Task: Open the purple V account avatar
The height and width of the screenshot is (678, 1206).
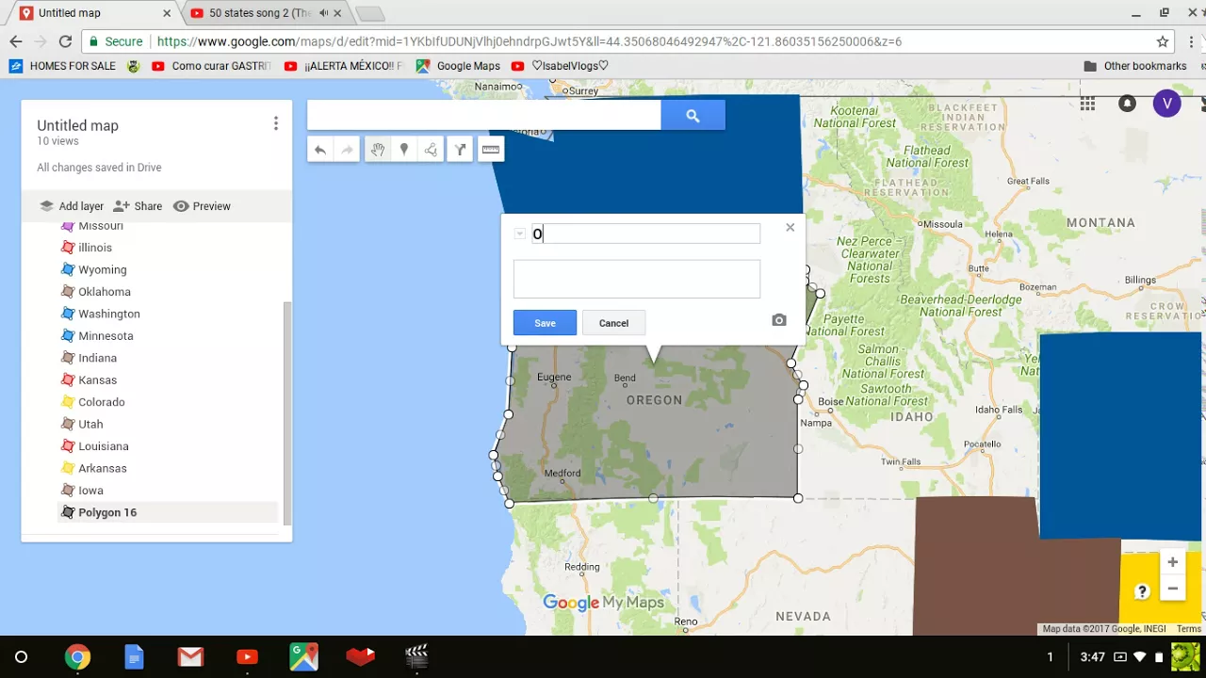Action: point(1166,104)
